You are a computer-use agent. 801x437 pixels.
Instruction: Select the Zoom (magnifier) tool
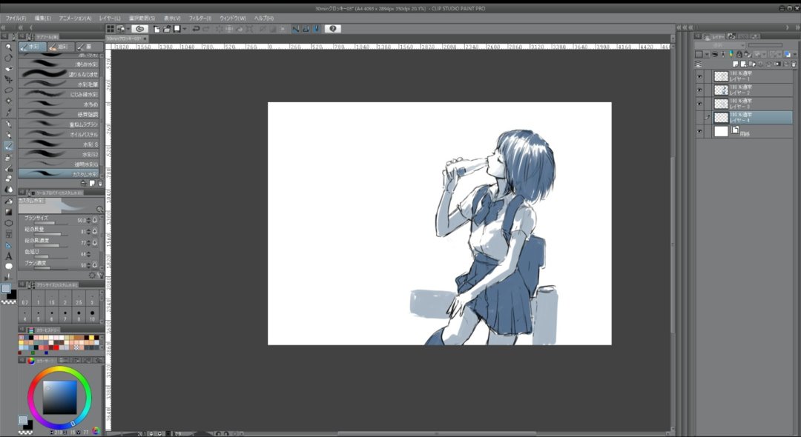[x=8, y=47]
